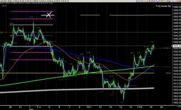Select the rising green trendline
This screenshot has height=110, width=181.
coord(77,76)
